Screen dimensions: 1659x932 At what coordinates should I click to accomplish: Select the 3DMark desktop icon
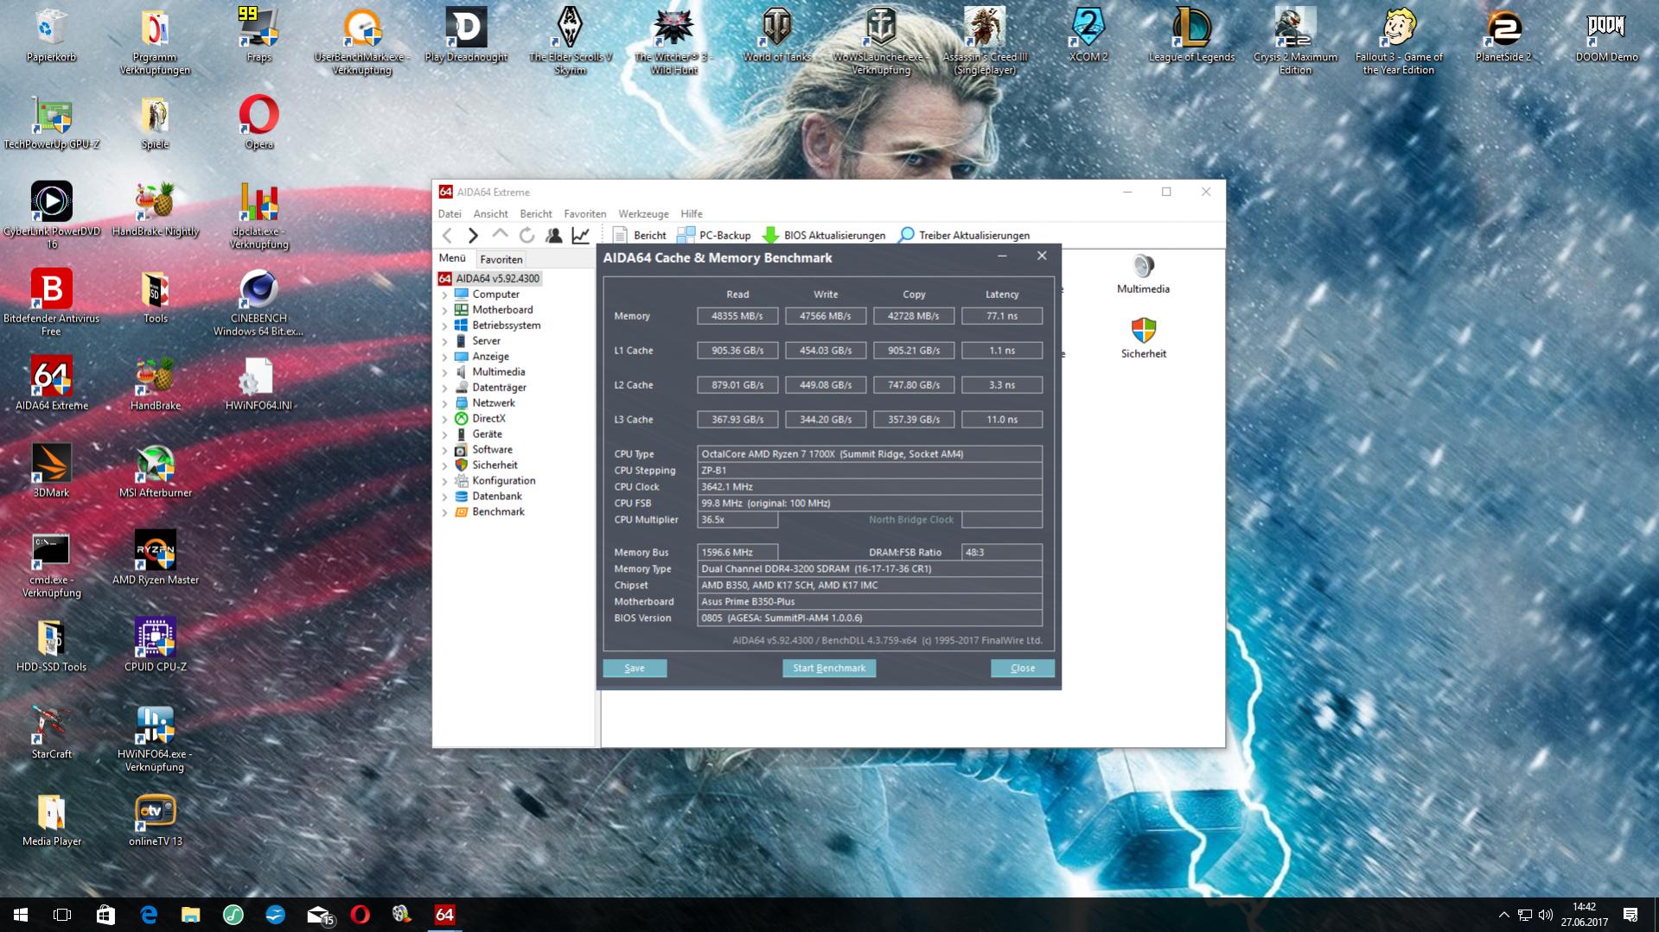(x=52, y=471)
